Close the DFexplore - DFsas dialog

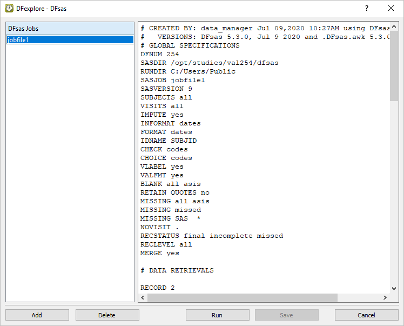click(x=391, y=9)
